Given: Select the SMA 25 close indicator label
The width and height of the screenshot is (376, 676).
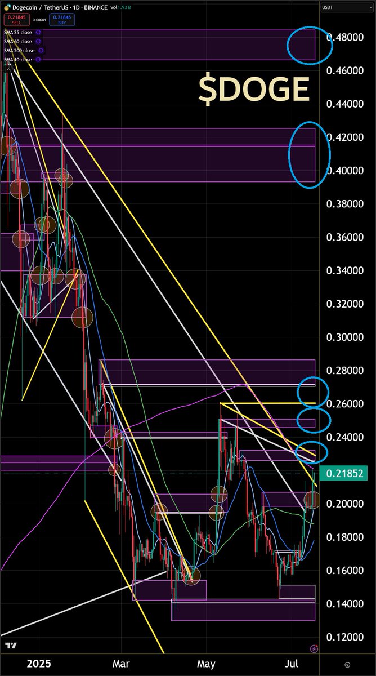Looking at the screenshot, I should tap(18, 33).
